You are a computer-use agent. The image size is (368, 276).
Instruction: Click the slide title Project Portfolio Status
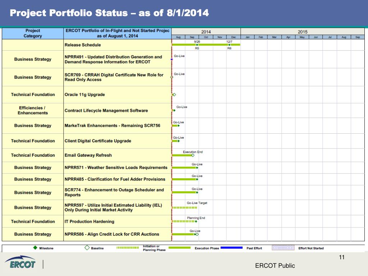pos(109,13)
